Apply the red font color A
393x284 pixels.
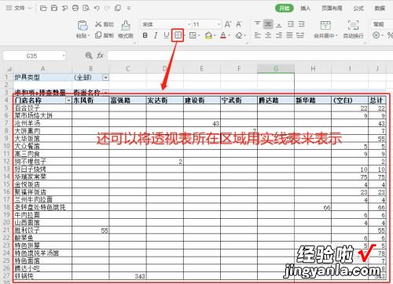coord(223,35)
